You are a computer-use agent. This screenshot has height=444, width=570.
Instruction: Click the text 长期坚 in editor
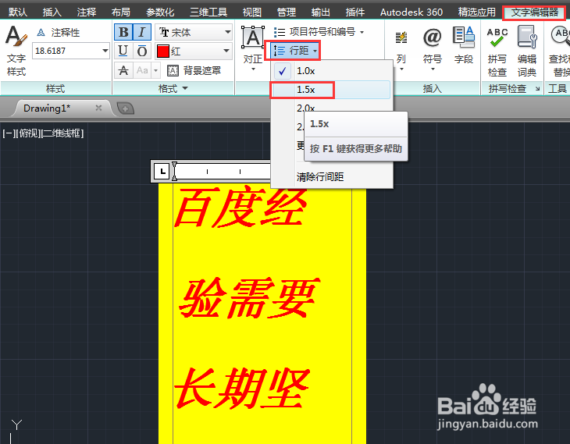coord(242,388)
